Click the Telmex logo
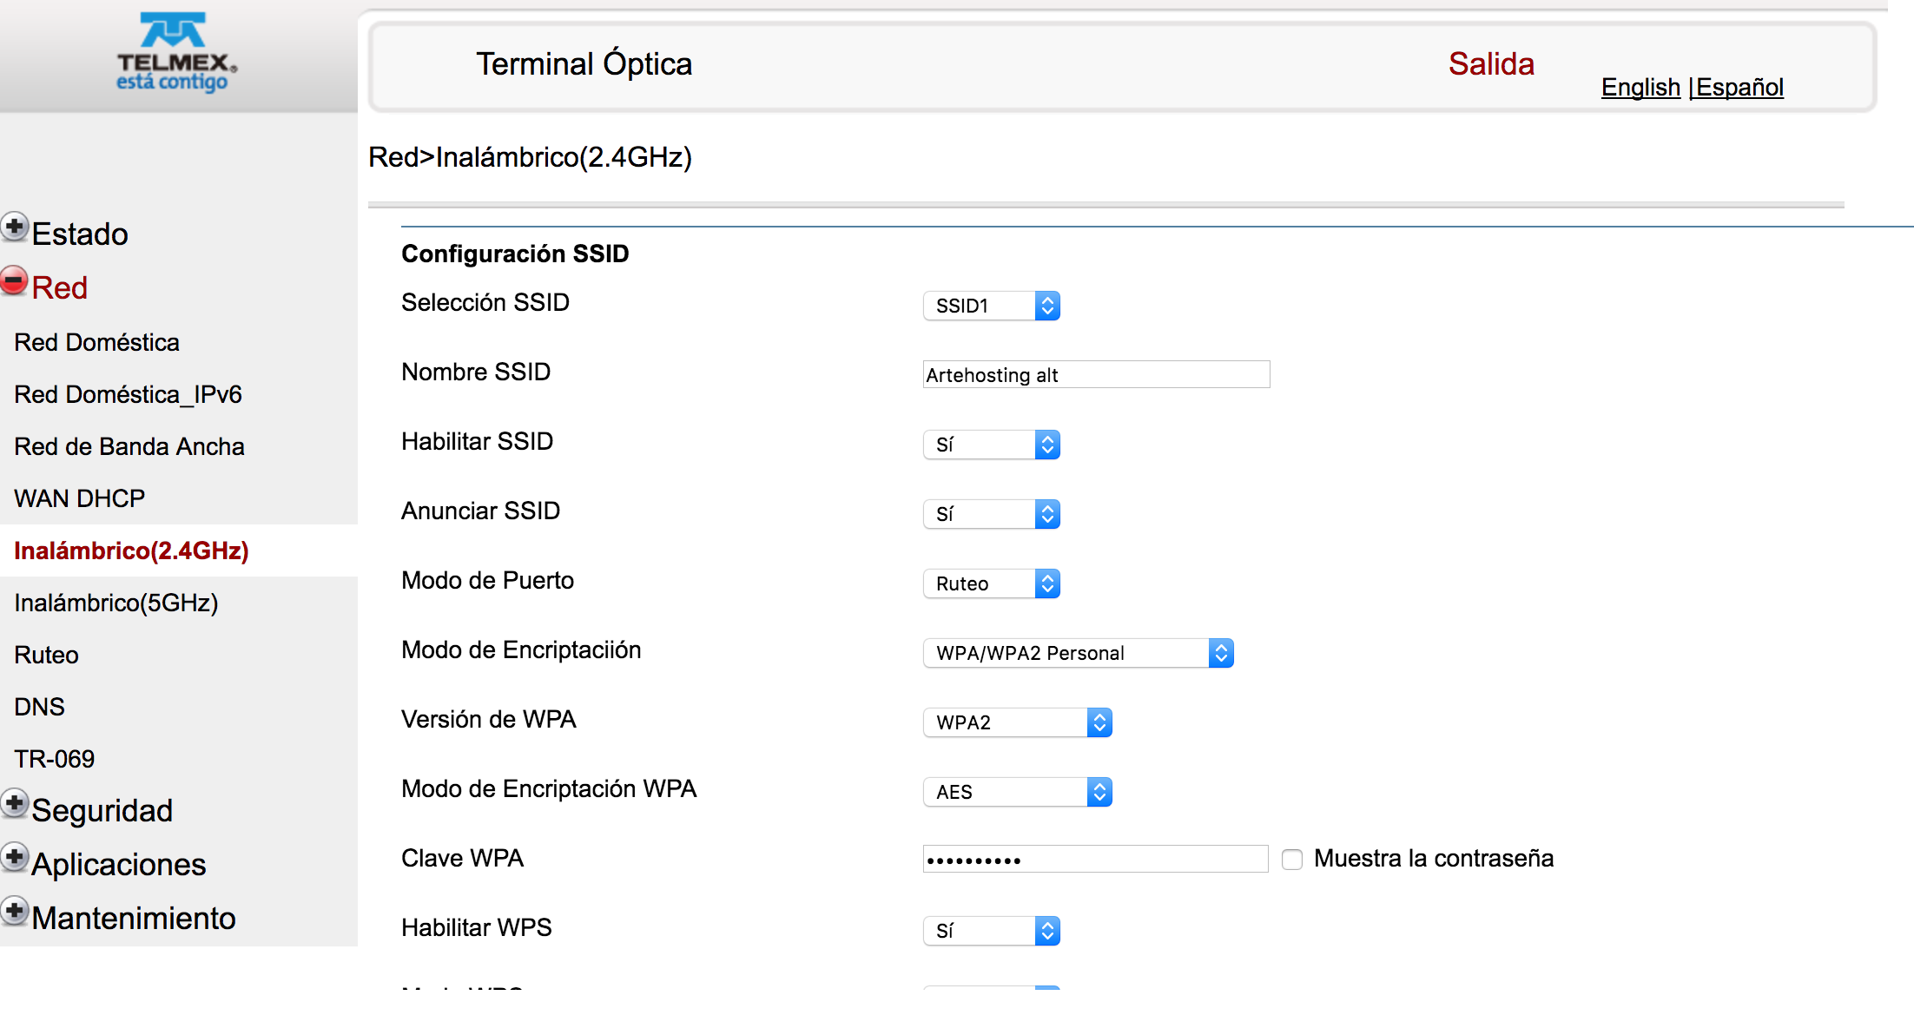This screenshot has width=1914, height=1035. click(x=175, y=52)
